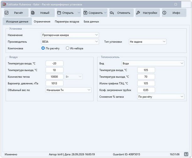Expand the Открыть button dropdown arrow

(79, 13)
